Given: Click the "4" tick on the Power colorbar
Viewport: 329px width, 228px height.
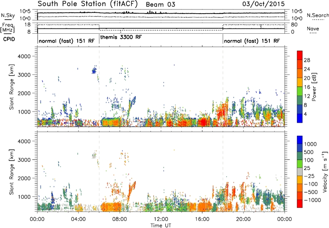Looking at the screenshot, I should pyautogui.click(x=305, y=114).
